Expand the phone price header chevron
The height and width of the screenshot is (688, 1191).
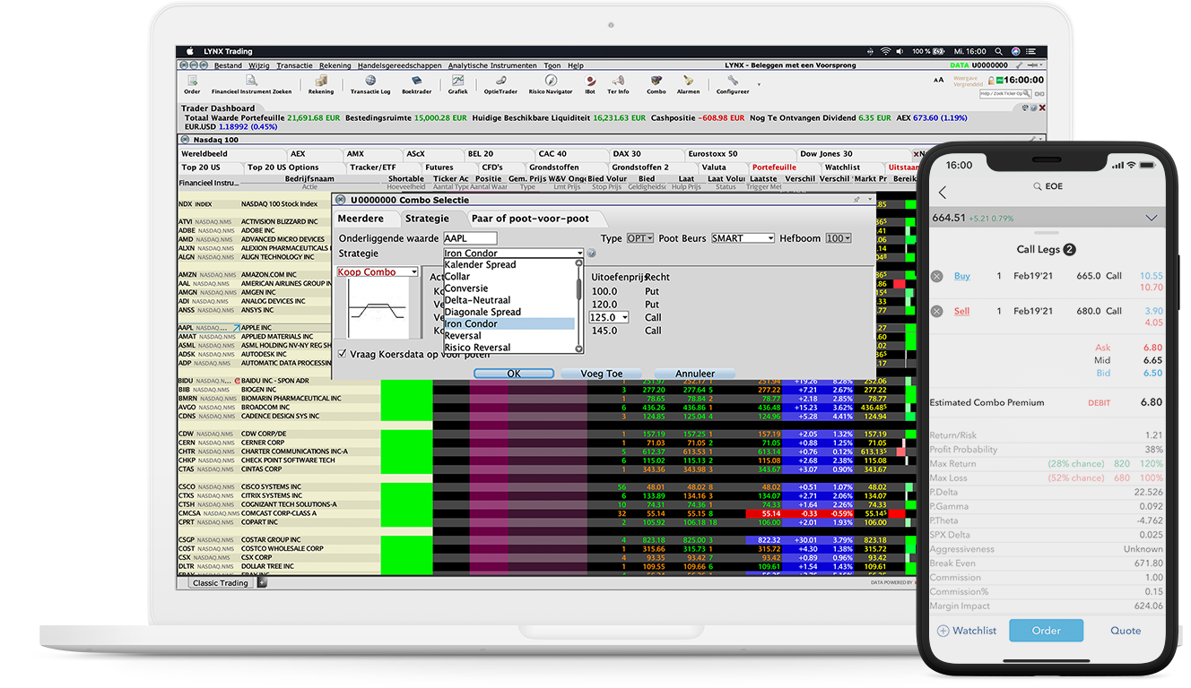pos(1152,218)
